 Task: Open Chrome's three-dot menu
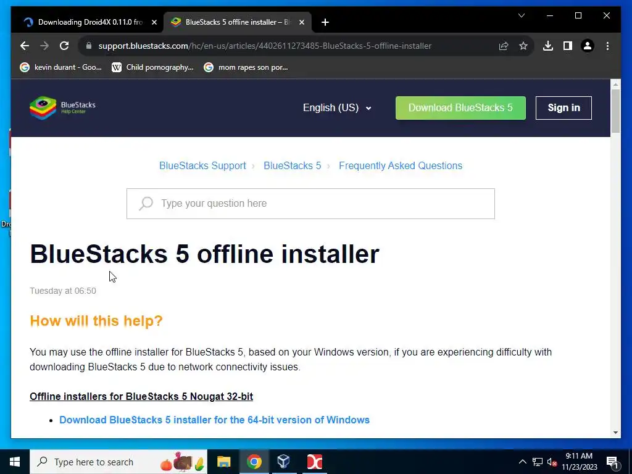[607, 46]
